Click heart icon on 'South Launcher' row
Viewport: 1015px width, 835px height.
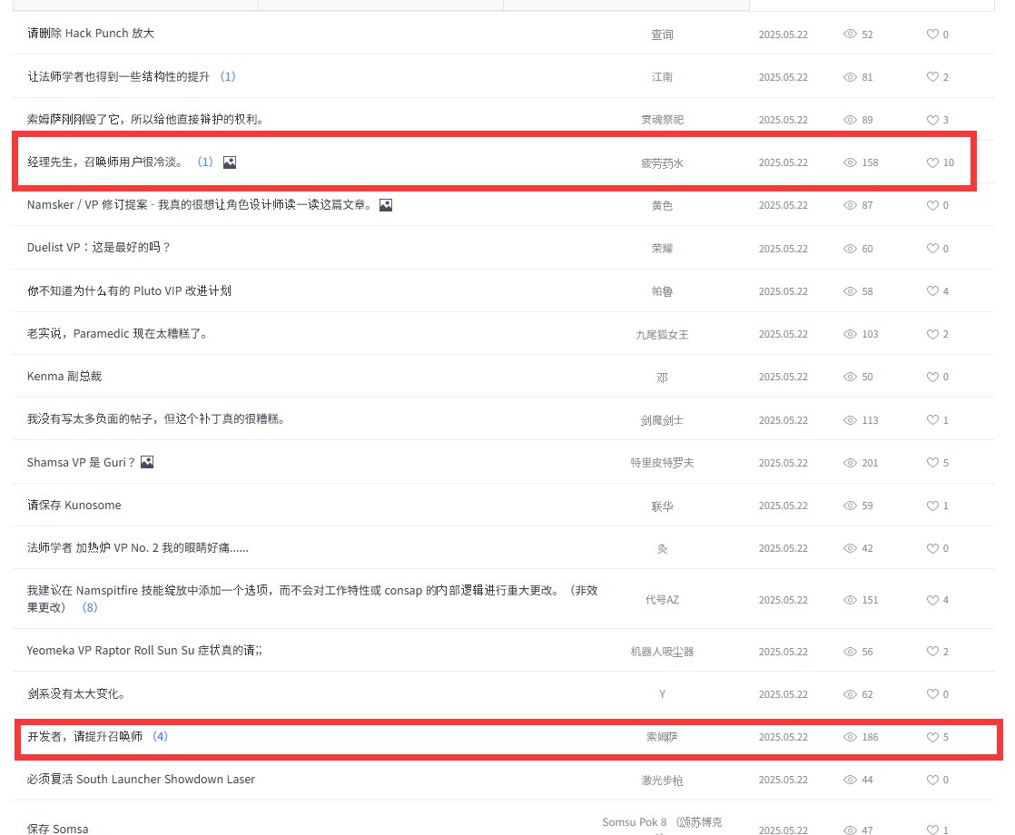pyautogui.click(x=932, y=780)
